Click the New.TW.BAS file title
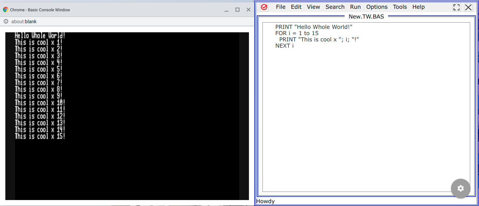 (x=366, y=17)
